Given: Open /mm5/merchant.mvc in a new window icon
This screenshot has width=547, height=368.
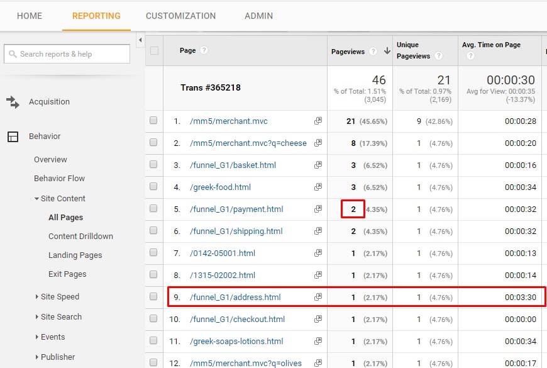Looking at the screenshot, I should [x=319, y=121].
